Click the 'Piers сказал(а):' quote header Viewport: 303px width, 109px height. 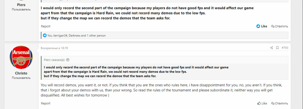55,60
